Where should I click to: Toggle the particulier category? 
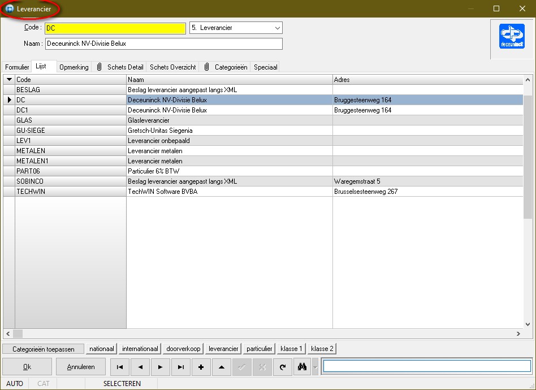coord(260,349)
